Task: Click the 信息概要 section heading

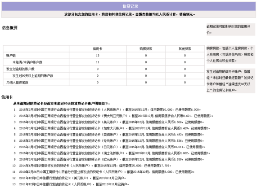Action: tap(9, 28)
